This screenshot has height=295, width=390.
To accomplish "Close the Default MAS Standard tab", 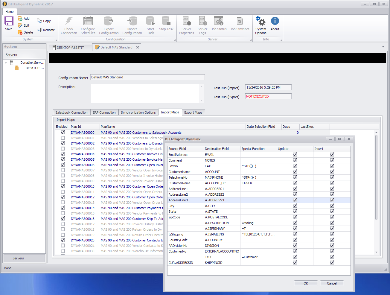I will pos(138,47).
